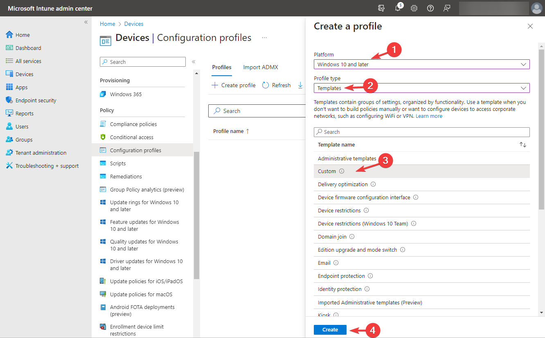Select Administrative templates
The width and height of the screenshot is (545, 338).
click(421, 158)
